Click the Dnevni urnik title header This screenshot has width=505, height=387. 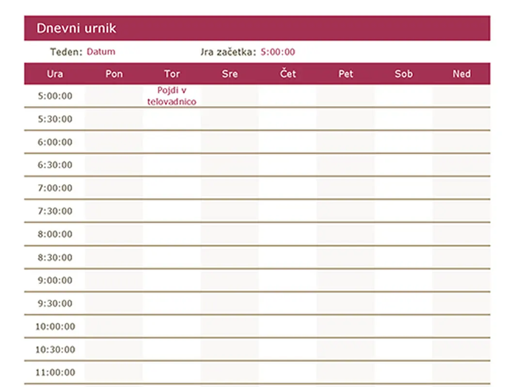(77, 28)
